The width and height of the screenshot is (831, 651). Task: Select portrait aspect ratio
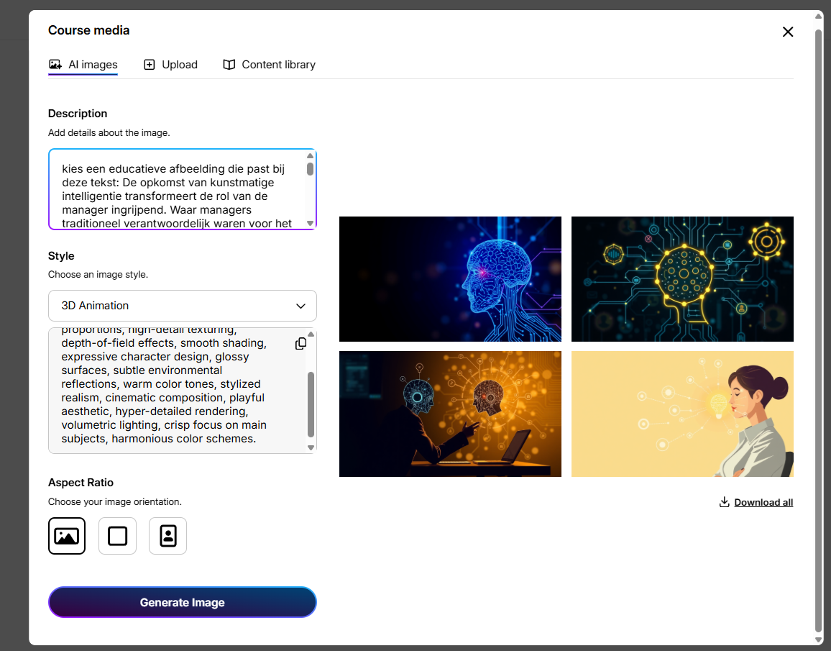click(167, 536)
